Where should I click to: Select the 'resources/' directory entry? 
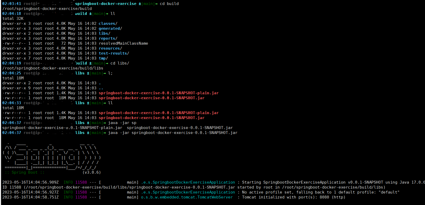click(x=110, y=48)
